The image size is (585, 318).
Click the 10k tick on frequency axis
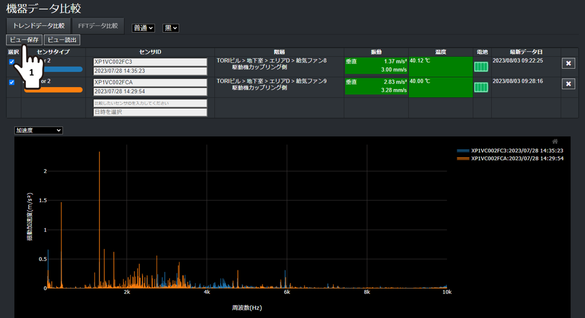[447, 292]
